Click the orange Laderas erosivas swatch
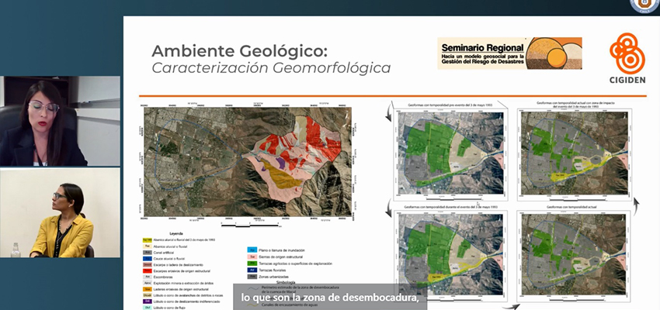Screen dimensions: 660x310 (147, 289)
